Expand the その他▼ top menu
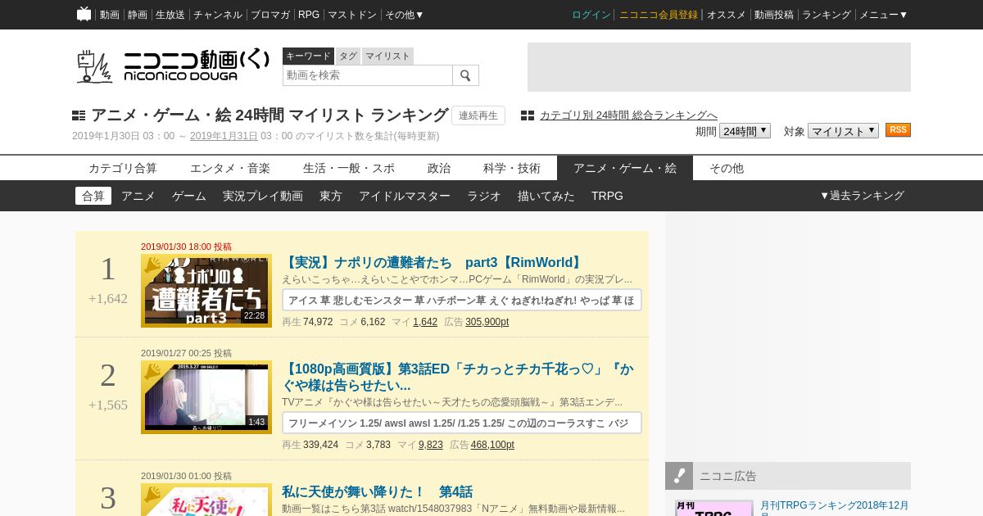The image size is (983, 516). point(405,15)
